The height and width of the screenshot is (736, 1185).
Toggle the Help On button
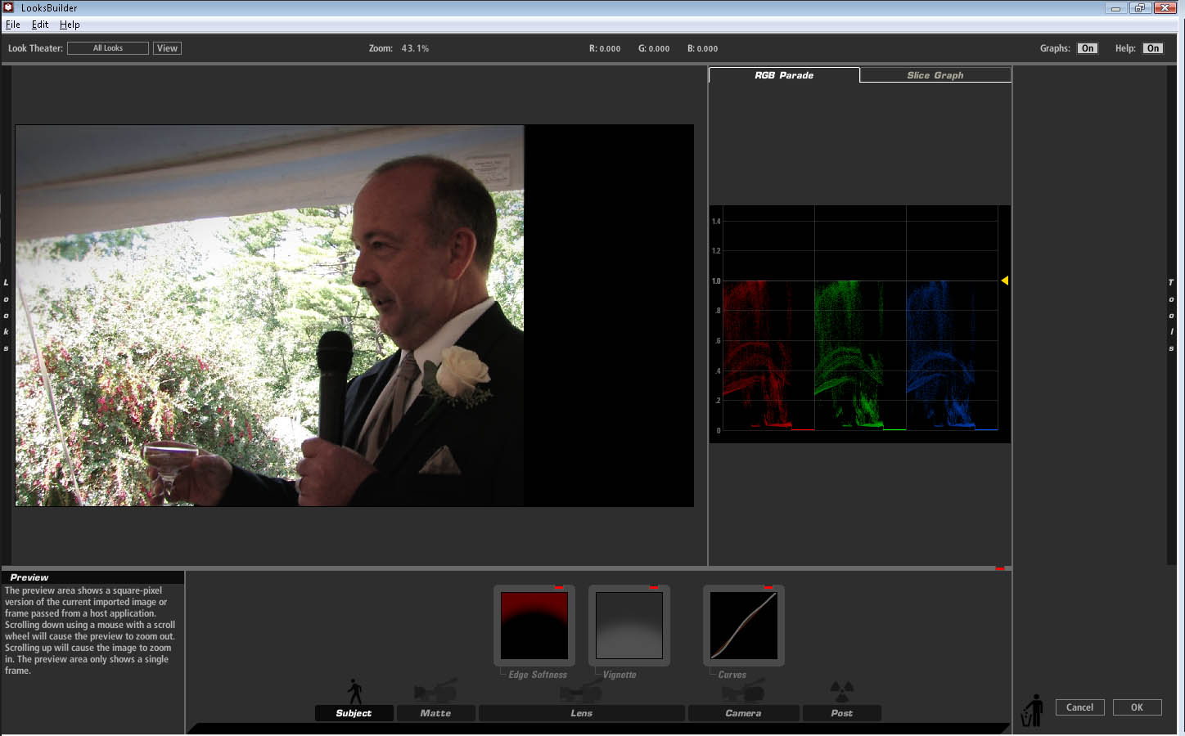pos(1152,48)
